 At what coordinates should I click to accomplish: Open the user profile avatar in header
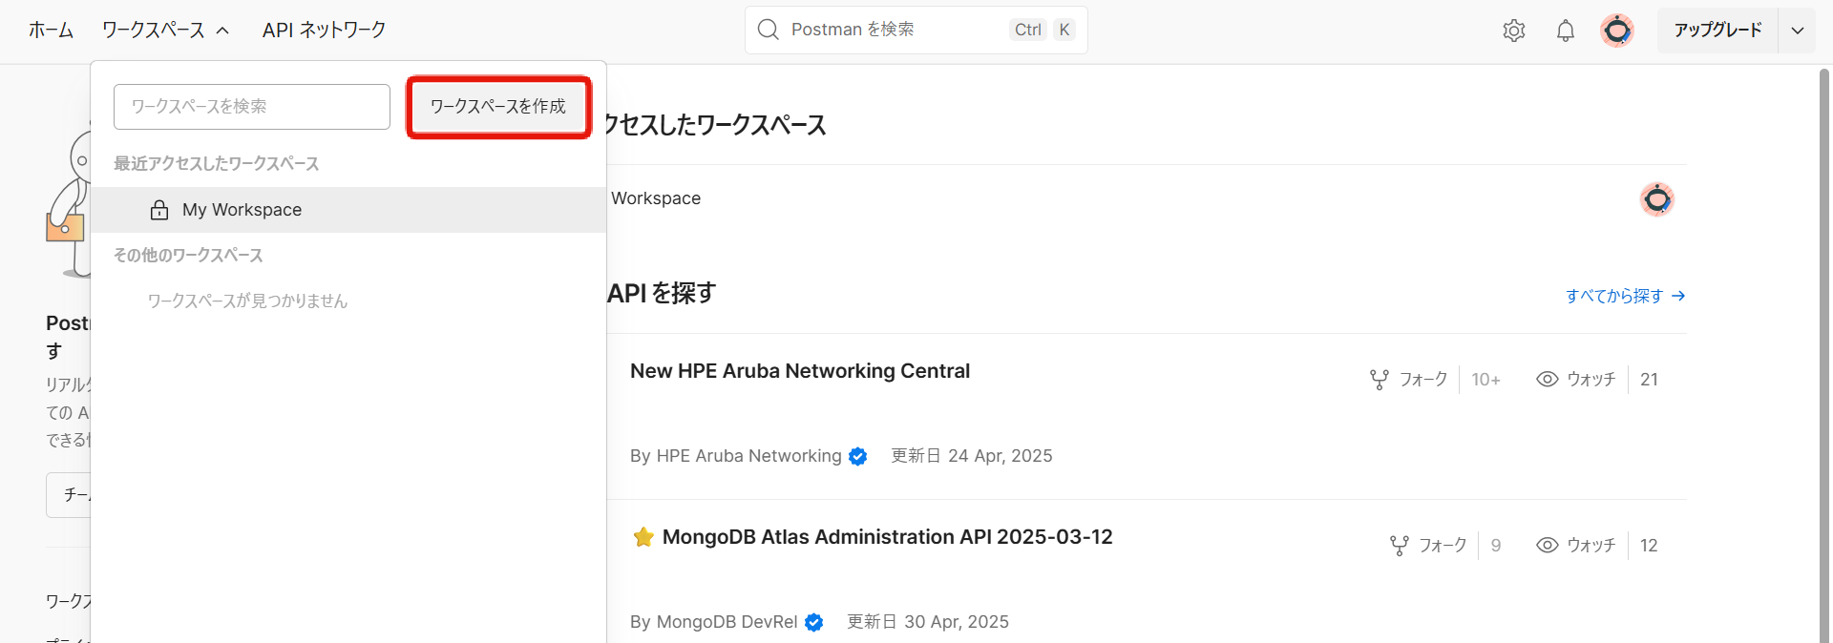(1617, 31)
